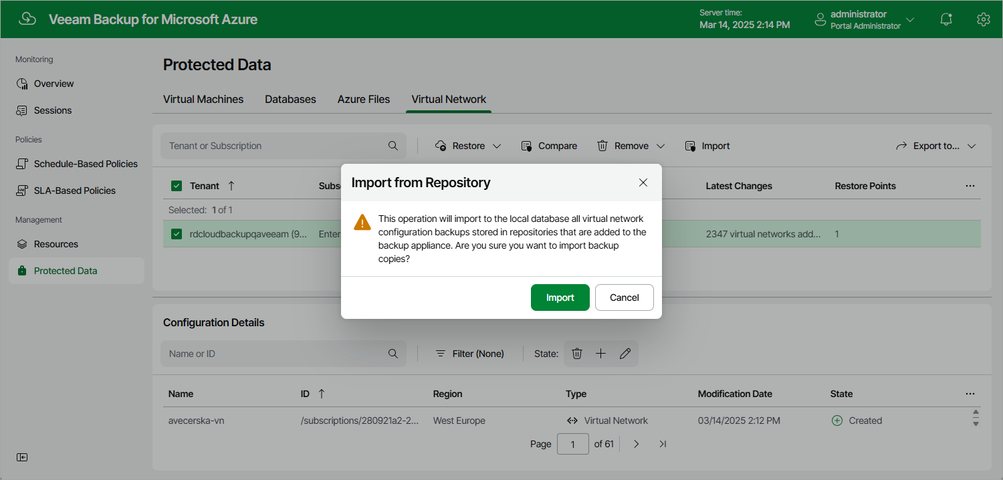The width and height of the screenshot is (1003, 480).
Task: Click the West Europe region cell
Action: (x=459, y=421)
